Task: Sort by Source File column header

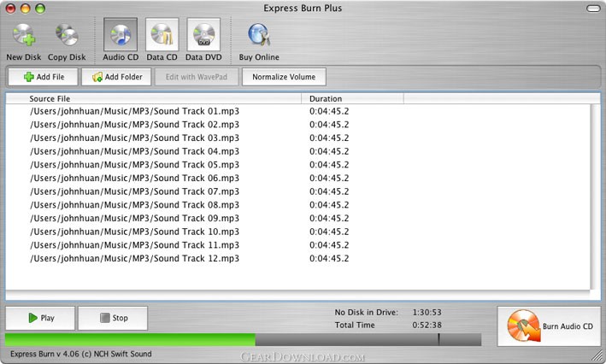Action: [154, 98]
